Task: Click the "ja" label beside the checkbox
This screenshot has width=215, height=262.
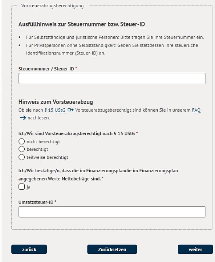Action: click(x=28, y=187)
